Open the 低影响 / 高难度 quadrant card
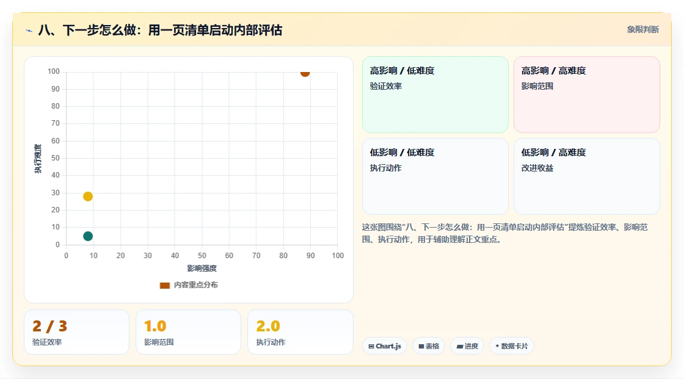The height and width of the screenshot is (379, 684). [587, 176]
